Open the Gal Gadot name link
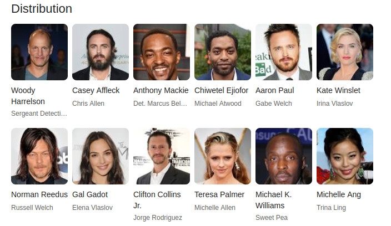Image resolution: width=391 pixels, height=226 pixels. tap(90, 194)
